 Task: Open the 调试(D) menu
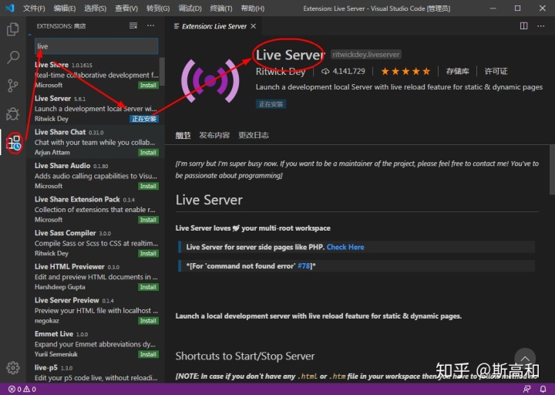tap(190, 8)
